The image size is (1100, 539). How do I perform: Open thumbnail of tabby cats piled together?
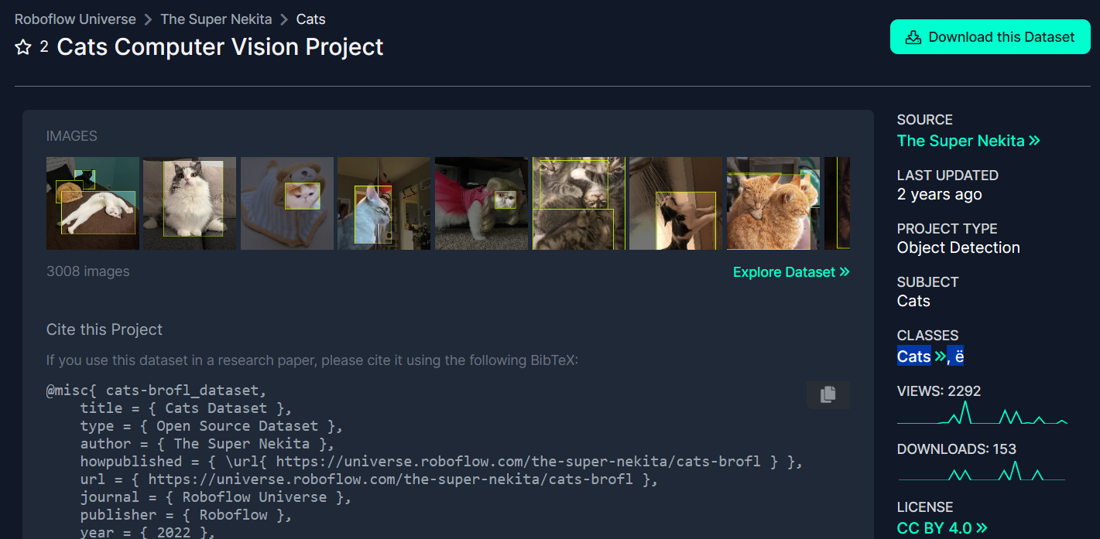click(578, 203)
